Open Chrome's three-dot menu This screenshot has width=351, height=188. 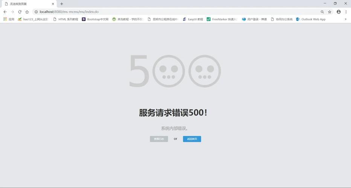click(x=346, y=12)
